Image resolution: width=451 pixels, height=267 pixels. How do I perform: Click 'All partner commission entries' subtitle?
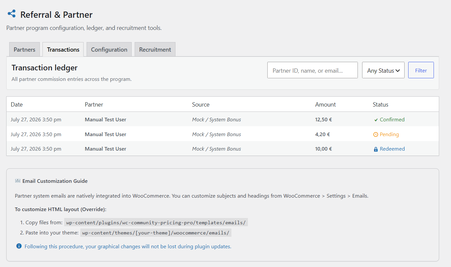[71, 79]
